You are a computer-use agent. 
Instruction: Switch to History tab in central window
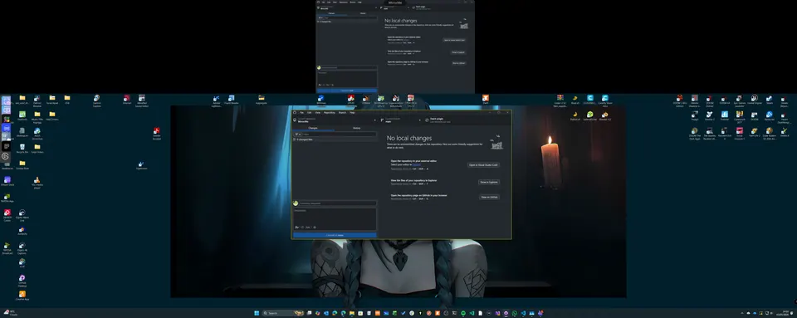(x=357, y=128)
